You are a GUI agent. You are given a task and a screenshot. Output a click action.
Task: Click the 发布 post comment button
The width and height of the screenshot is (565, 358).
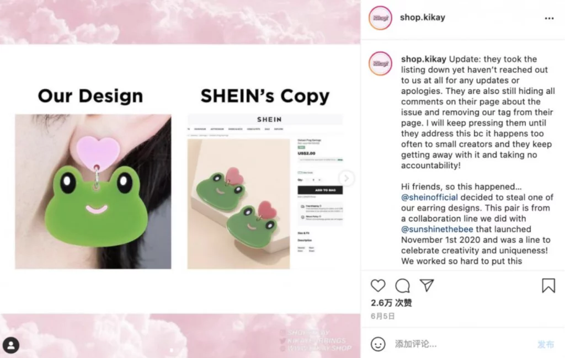click(x=545, y=344)
